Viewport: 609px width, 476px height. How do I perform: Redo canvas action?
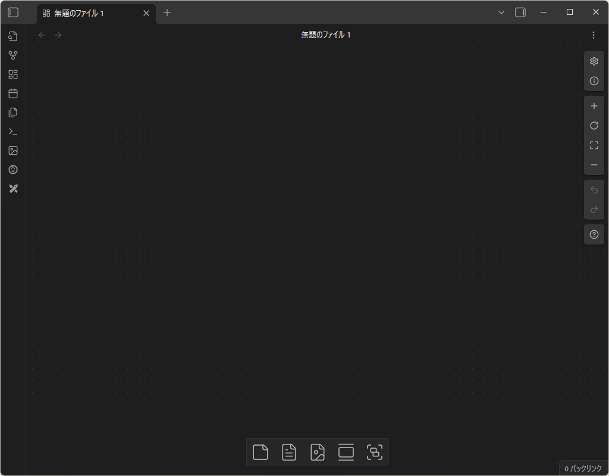tap(594, 210)
